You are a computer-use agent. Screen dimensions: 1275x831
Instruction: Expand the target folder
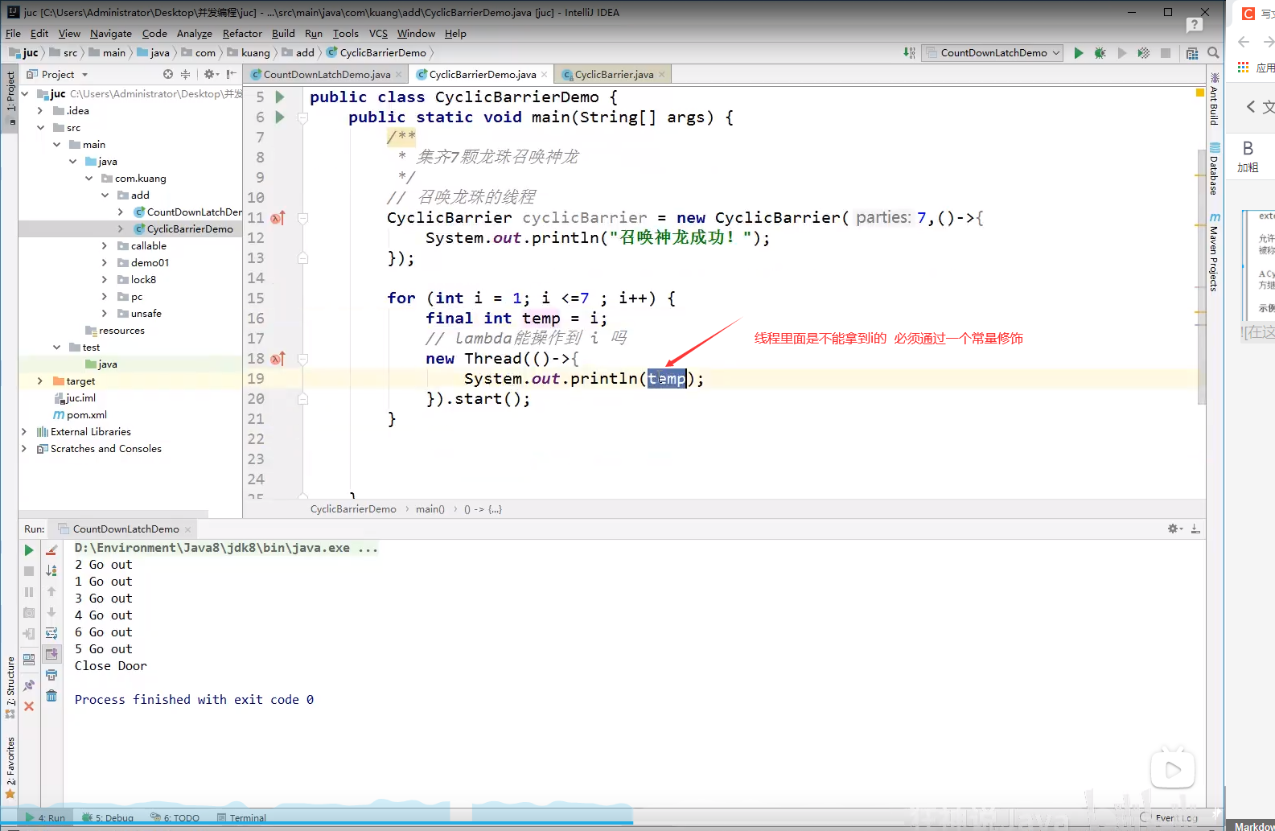[x=40, y=381]
